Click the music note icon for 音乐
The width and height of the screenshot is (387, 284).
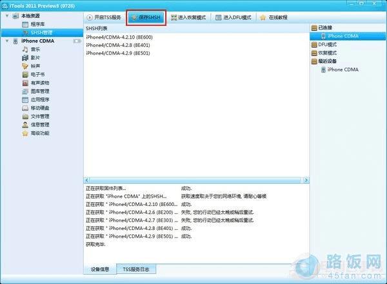tap(25, 50)
